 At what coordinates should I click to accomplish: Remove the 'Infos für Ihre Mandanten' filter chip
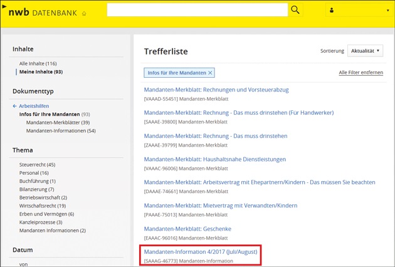210,73
